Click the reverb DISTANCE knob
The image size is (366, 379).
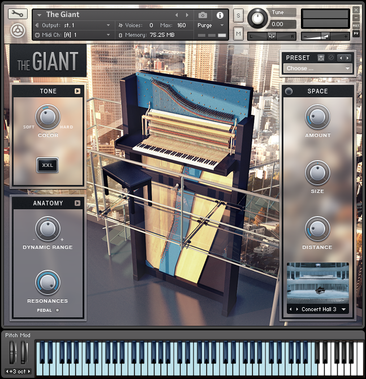coord(317,229)
